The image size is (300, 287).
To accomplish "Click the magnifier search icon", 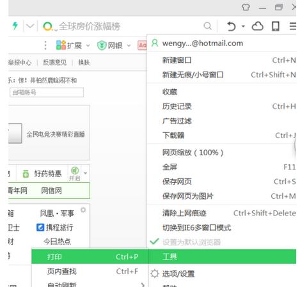I will coord(207,26).
